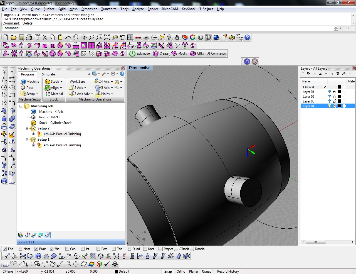Uncheck the Mid osnap checkbox

[x=51, y=249]
